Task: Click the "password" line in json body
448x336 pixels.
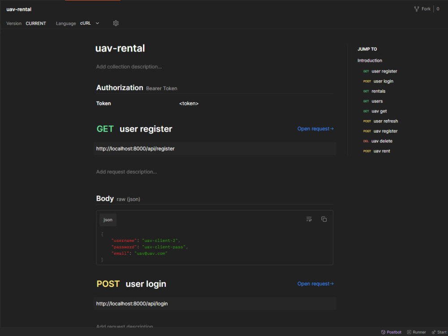Action: click(x=150, y=247)
